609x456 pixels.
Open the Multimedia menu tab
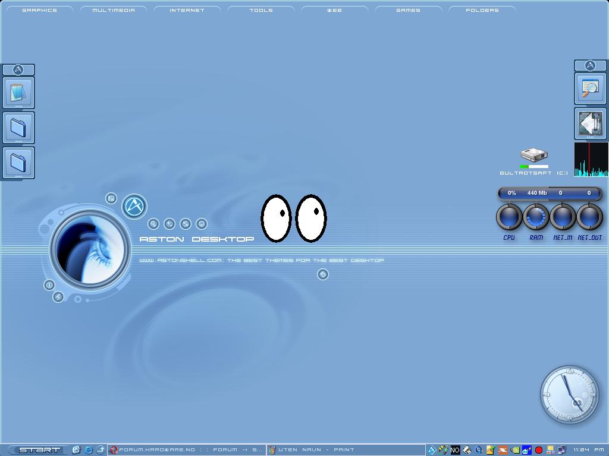[x=114, y=10]
